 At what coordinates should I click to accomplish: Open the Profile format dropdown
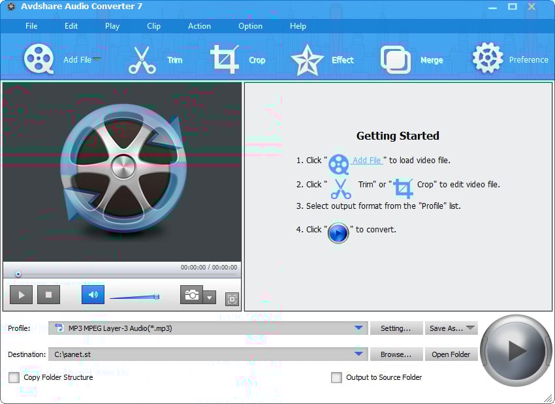tap(358, 328)
